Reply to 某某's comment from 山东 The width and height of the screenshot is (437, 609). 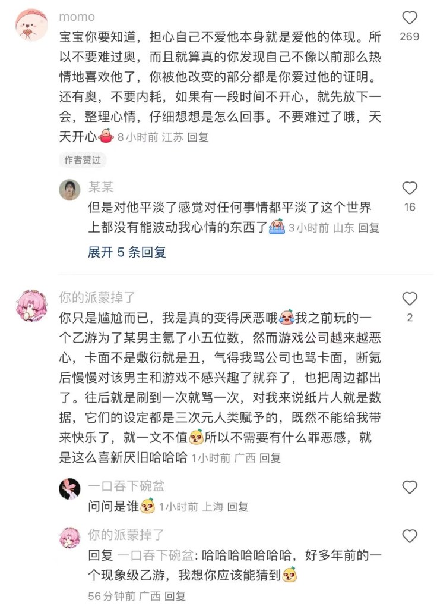[368, 228]
